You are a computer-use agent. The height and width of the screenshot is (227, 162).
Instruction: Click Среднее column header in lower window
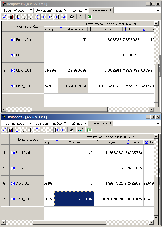click(110, 142)
